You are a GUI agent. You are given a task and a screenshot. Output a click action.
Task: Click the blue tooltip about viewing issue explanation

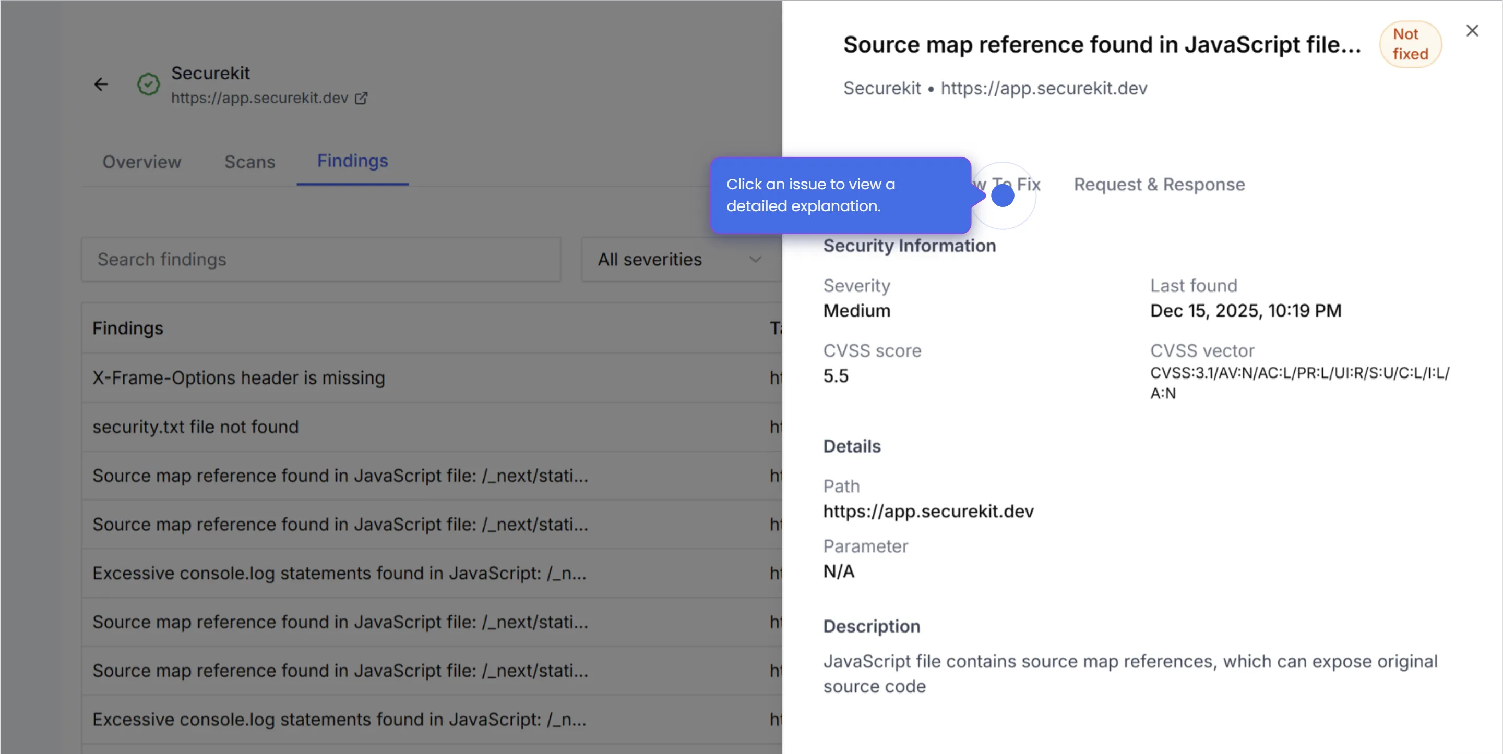[840, 196]
